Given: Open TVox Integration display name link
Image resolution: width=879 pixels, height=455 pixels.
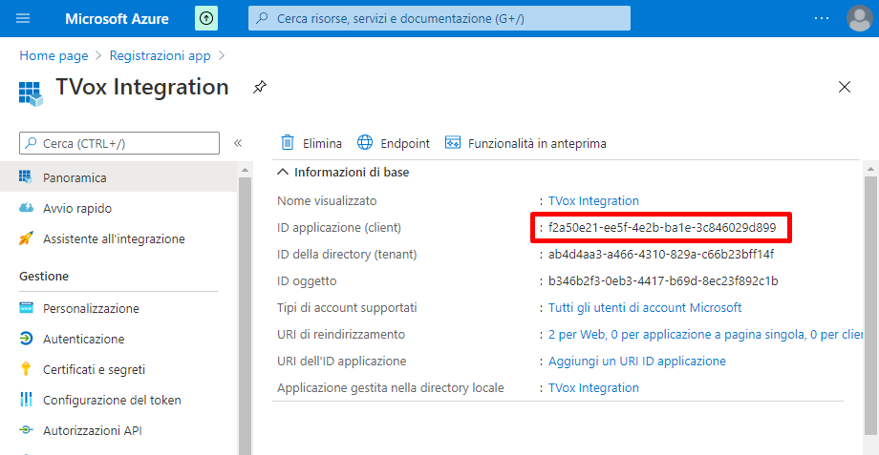Looking at the screenshot, I should tap(593, 201).
